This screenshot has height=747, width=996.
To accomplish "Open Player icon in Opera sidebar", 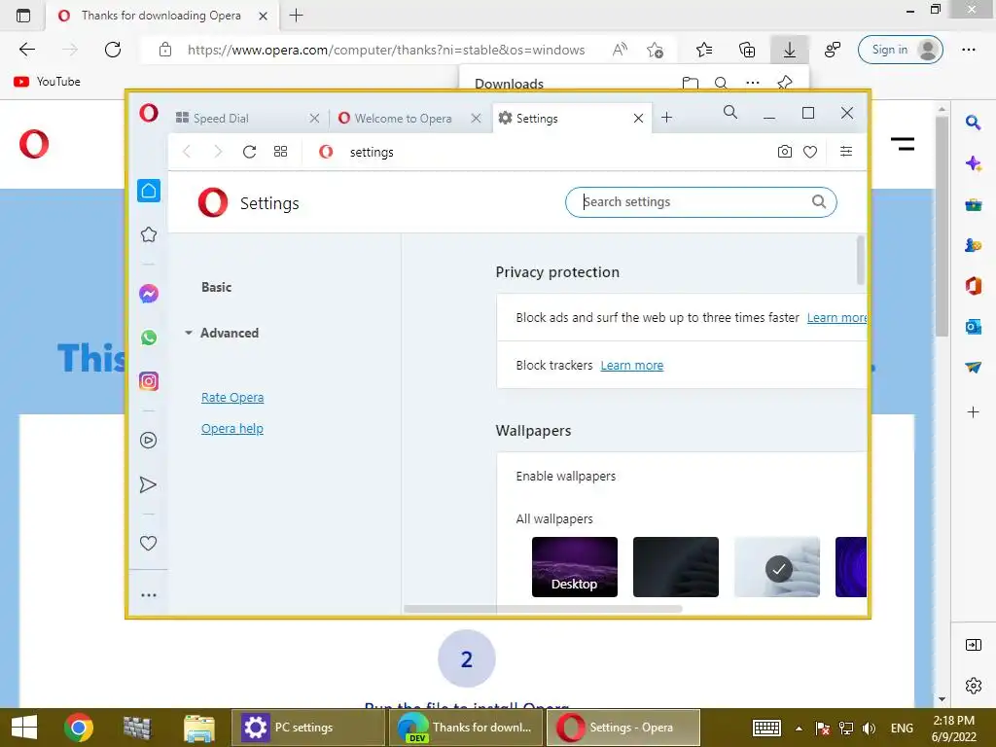I will tap(148, 441).
